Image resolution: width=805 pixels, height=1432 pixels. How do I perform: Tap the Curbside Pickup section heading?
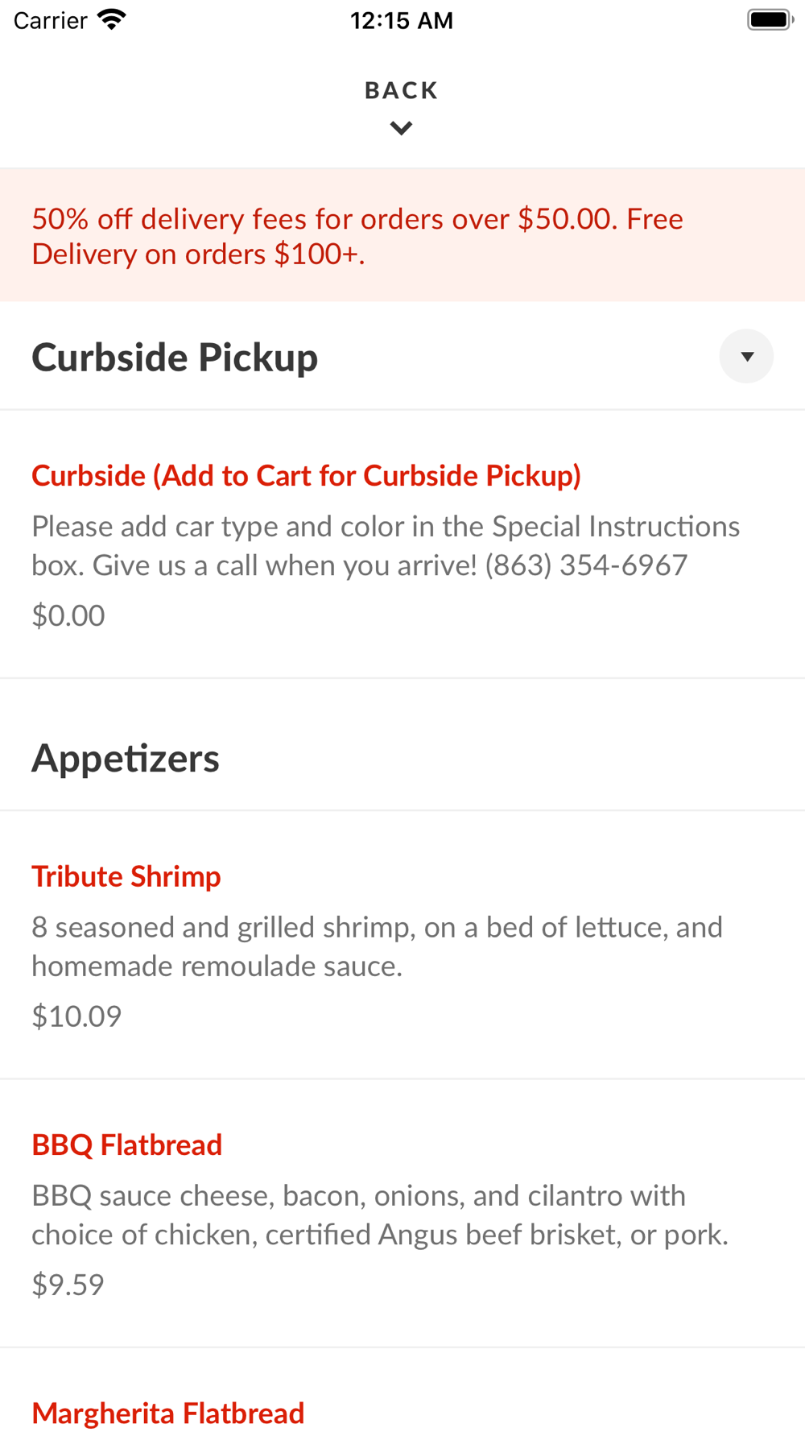point(175,358)
